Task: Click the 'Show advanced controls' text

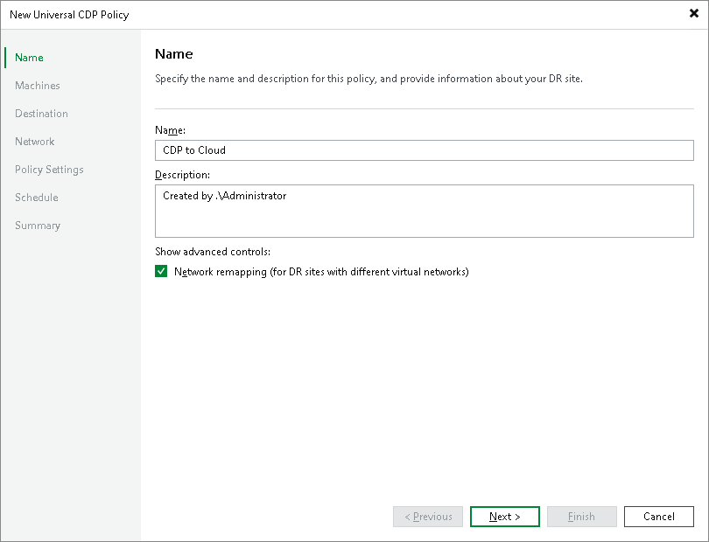Action: 211,251
